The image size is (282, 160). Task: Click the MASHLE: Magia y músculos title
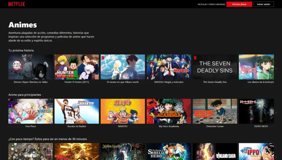pos(169,82)
